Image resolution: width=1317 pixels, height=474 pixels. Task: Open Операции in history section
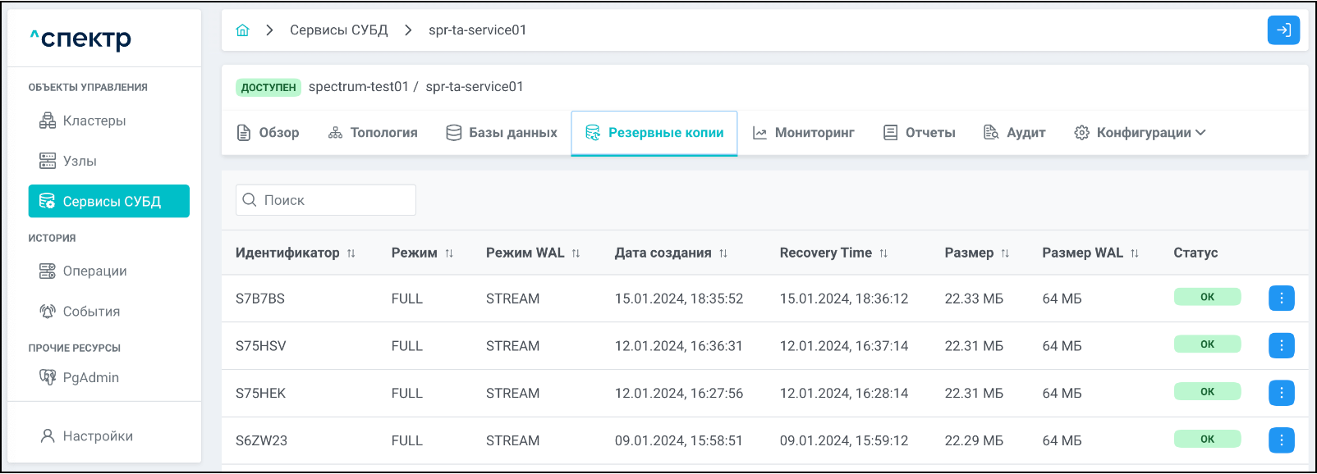(x=94, y=271)
